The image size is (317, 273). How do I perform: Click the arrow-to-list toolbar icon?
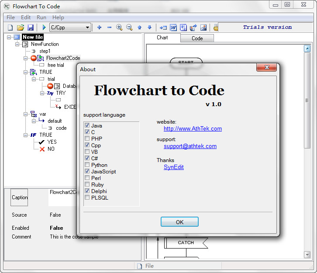tap(163, 28)
